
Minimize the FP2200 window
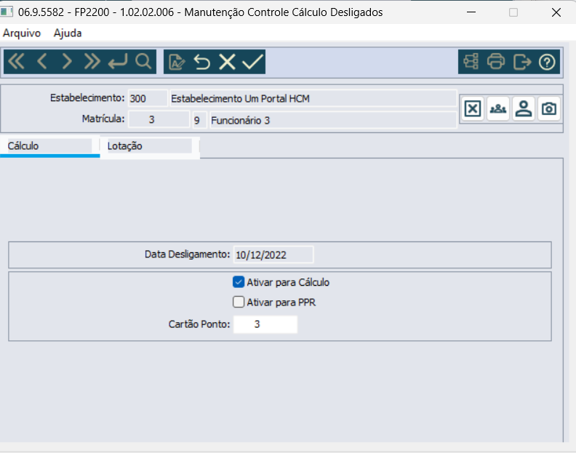pos(471,12)
